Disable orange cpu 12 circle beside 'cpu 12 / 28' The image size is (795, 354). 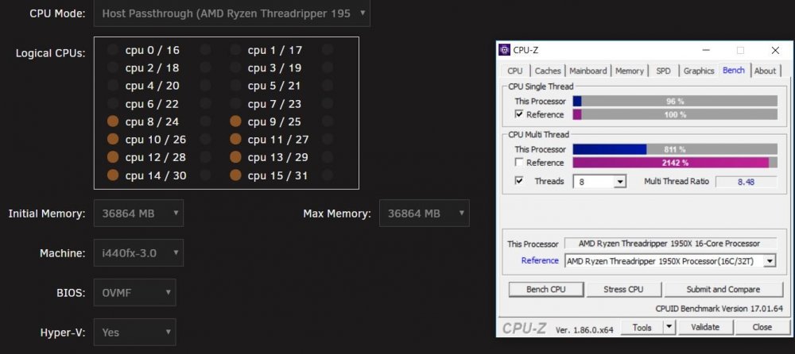(x=113, y=157)
